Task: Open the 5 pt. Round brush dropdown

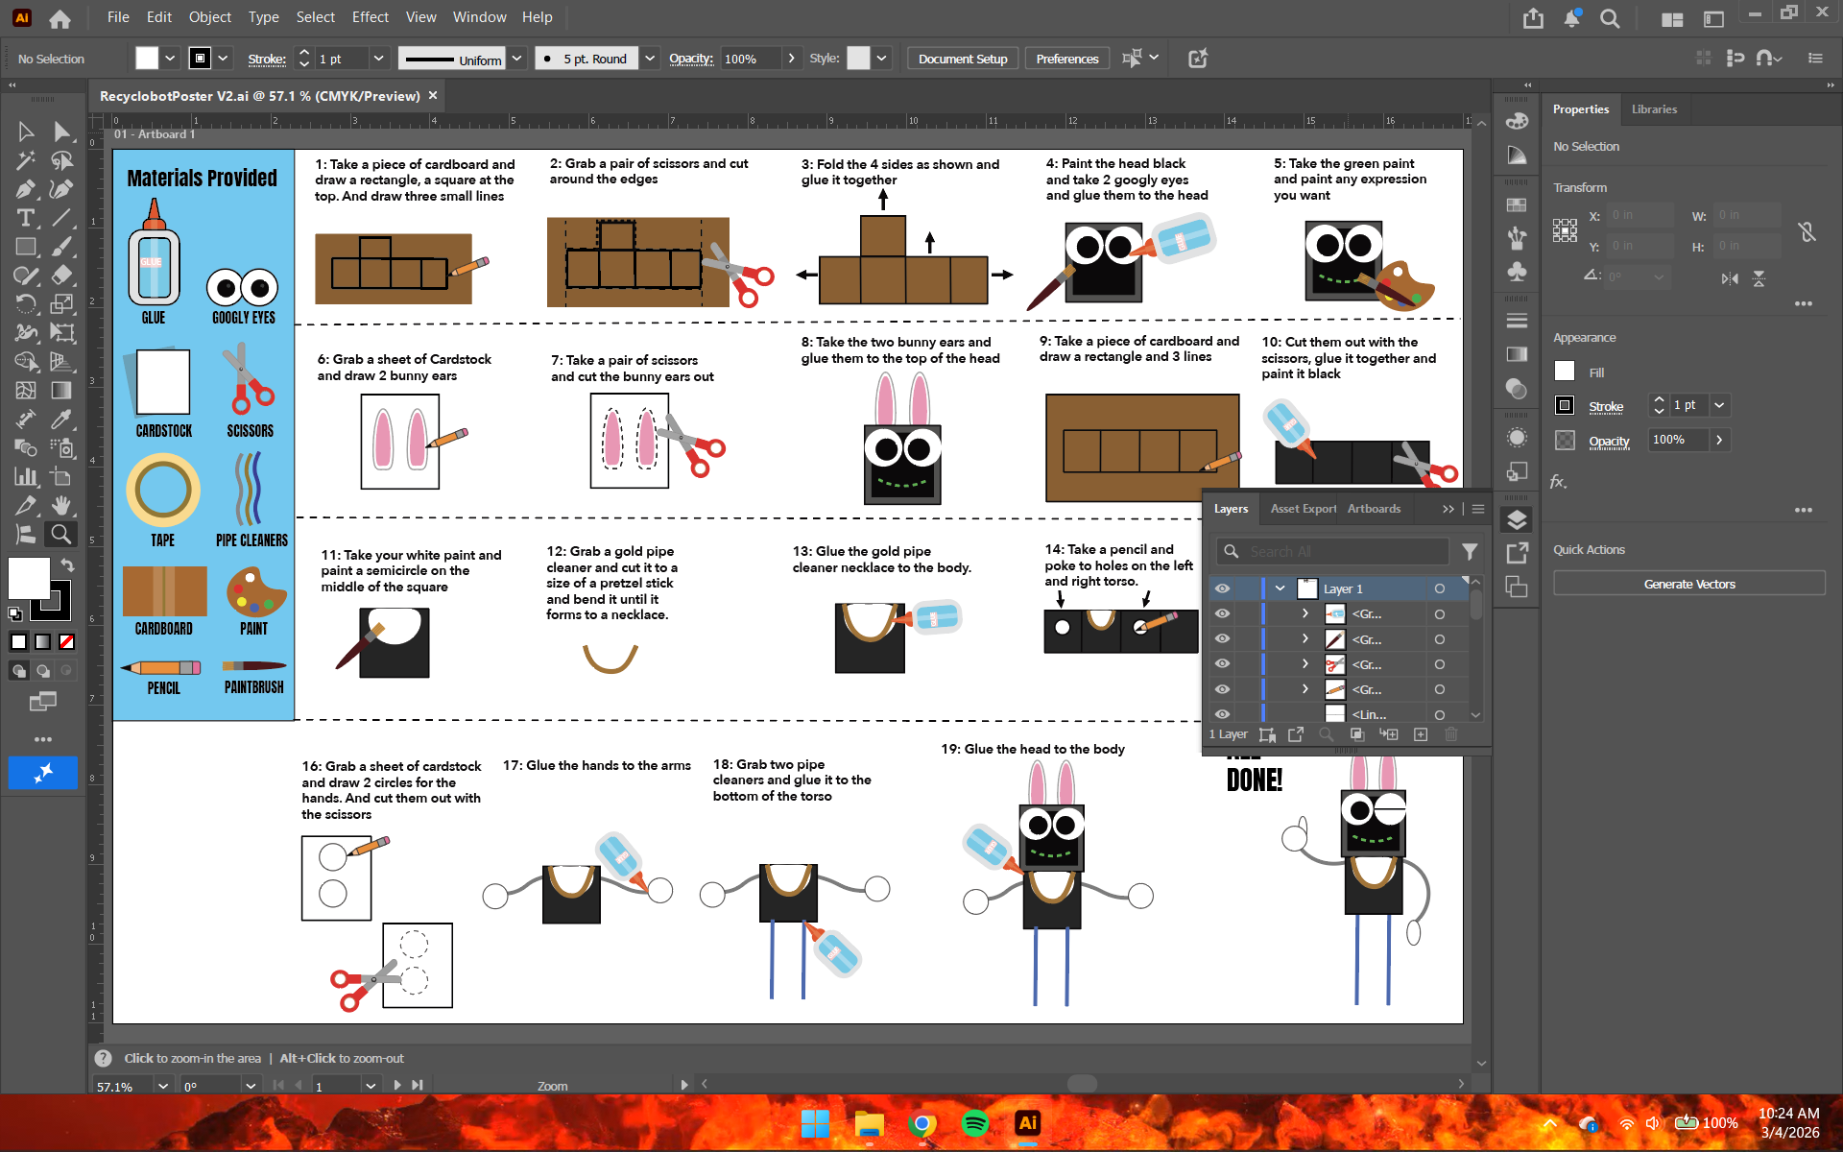Action: point(650,59)
